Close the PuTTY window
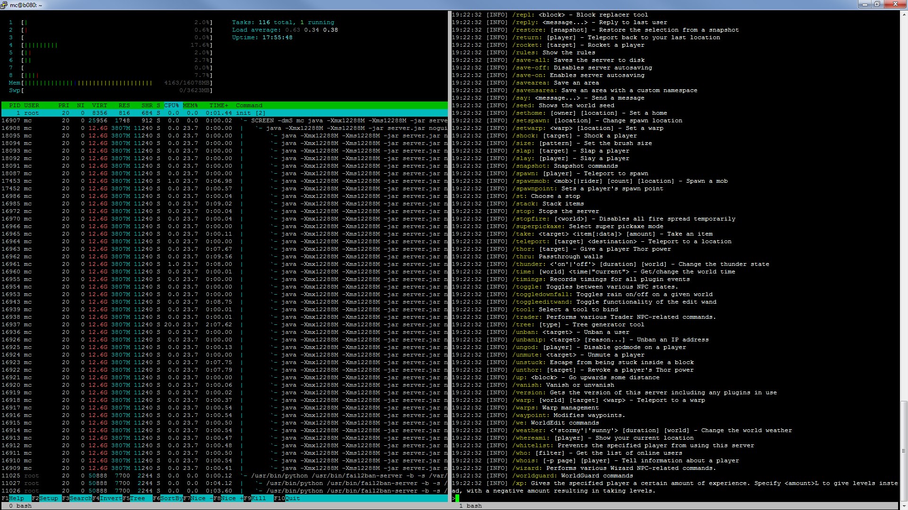This screenshot has width=908, height=510. tap(895, 4)
